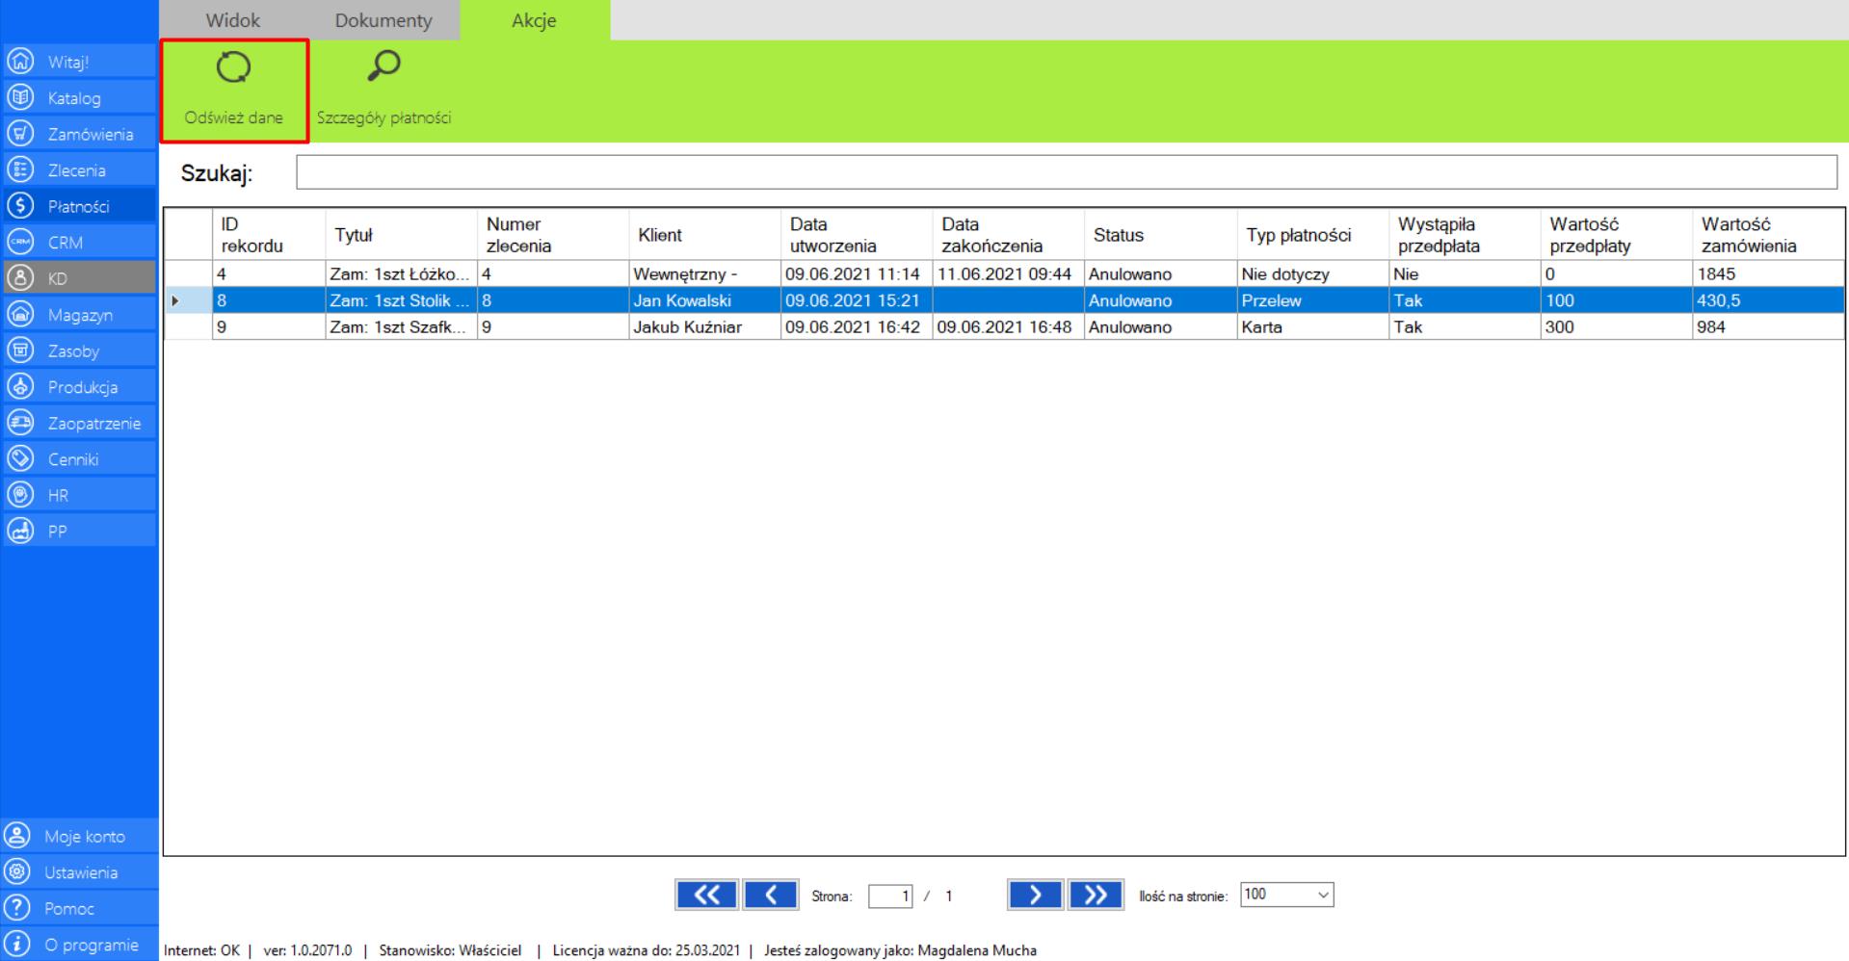Sort by ID rekordu column header
The image size is (1849, 961).
point(269,235)
